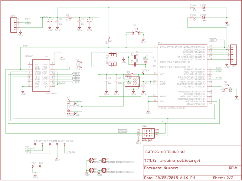The height and width of the screenshot is (181, 242).
Task: Click the JP4 connector symbol
Action: [x=14, y=24]
